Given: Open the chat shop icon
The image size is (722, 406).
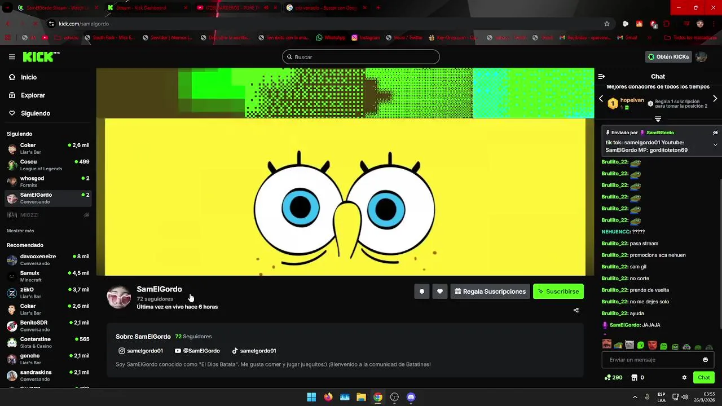Looking at the screenshot, I should coord(634,377).
